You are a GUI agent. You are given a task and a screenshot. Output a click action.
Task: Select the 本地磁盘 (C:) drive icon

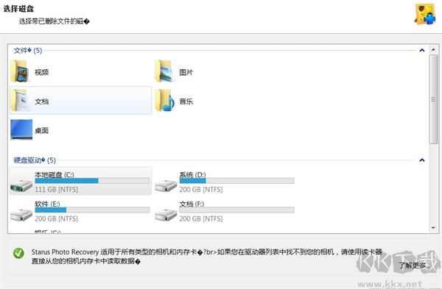[21, 185]
